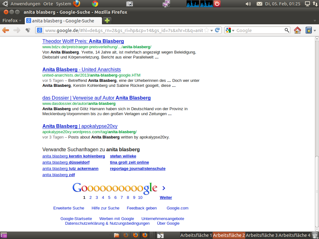The width and height of the screenshot is (319, 239).
Task: Click the purple show-desktop icon in the bottom panel
Action: 4,235
